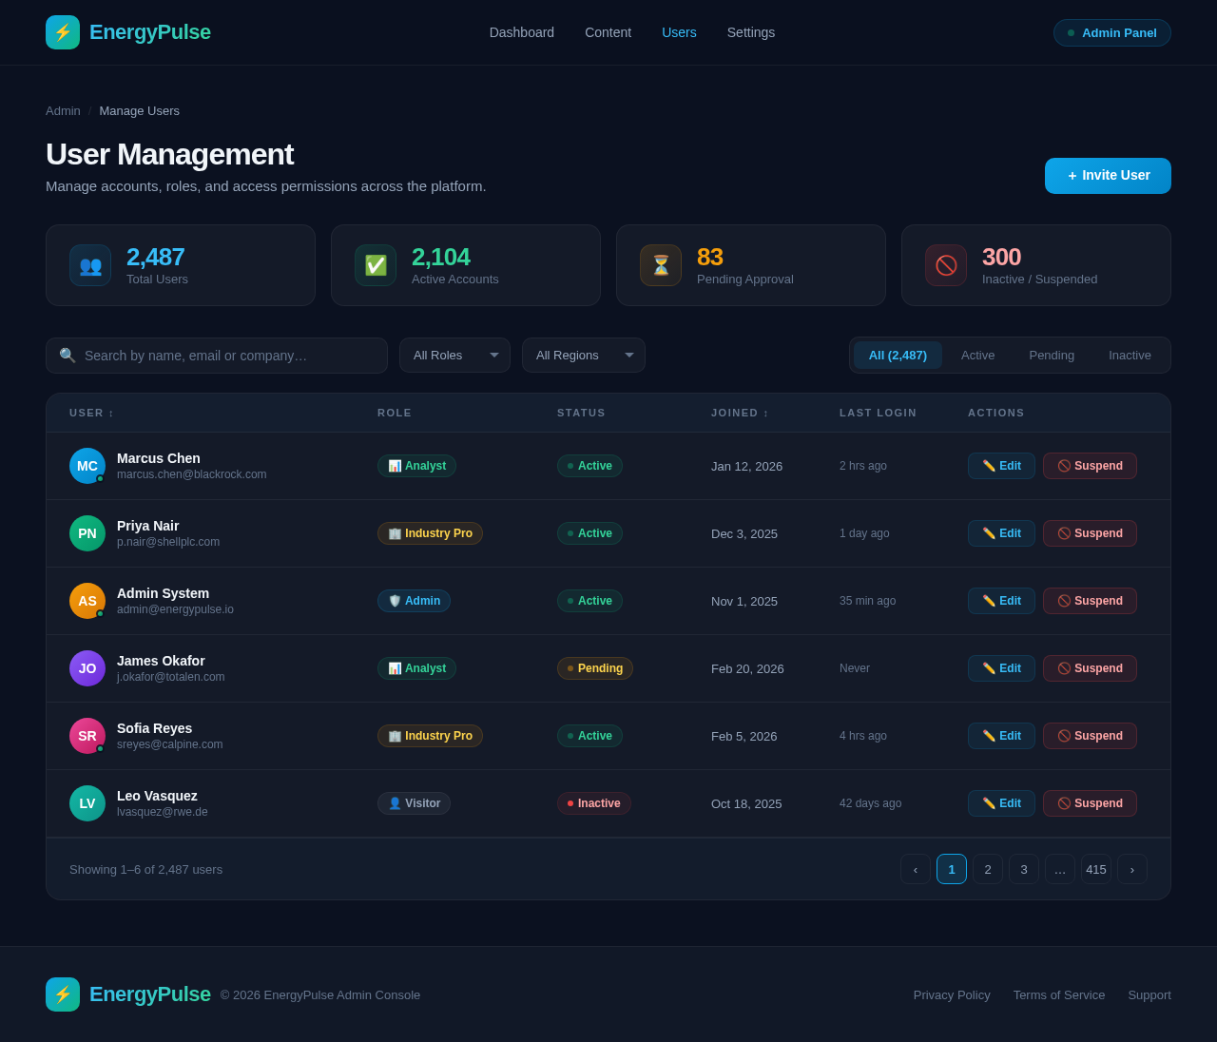Screen dimensions: 1217x1042
Task: Select the Active filter option
Action: (977, 355)
